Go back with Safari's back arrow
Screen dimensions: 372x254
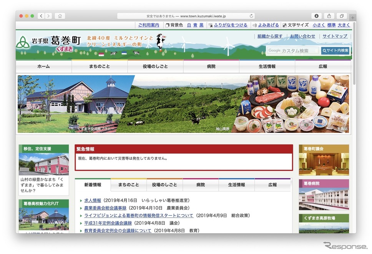pos(41,16)
